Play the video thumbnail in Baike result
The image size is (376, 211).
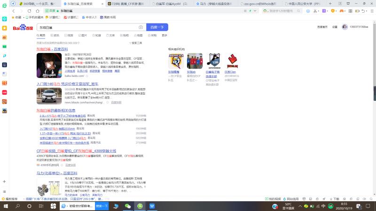[49, 65]
